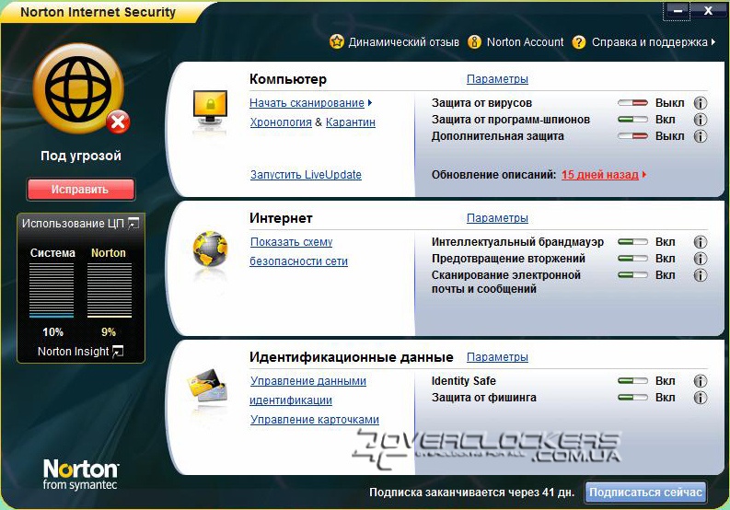Click Показать схему безопасности сети link
The width and height of the screenshot is (730, 510).
tap(298, 251)
